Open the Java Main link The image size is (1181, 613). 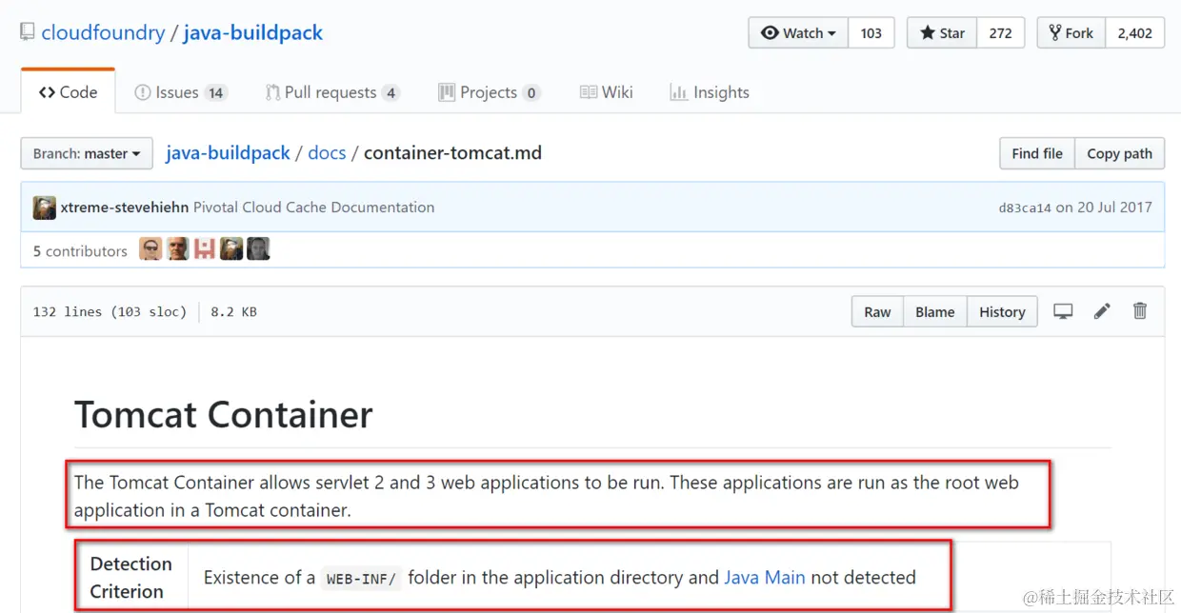click(765, 578)
